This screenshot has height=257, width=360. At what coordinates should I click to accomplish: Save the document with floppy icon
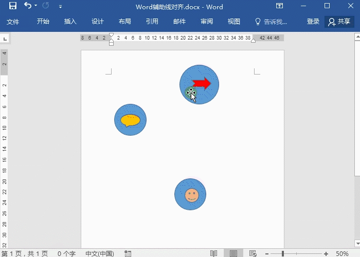(x=13, y=6)
